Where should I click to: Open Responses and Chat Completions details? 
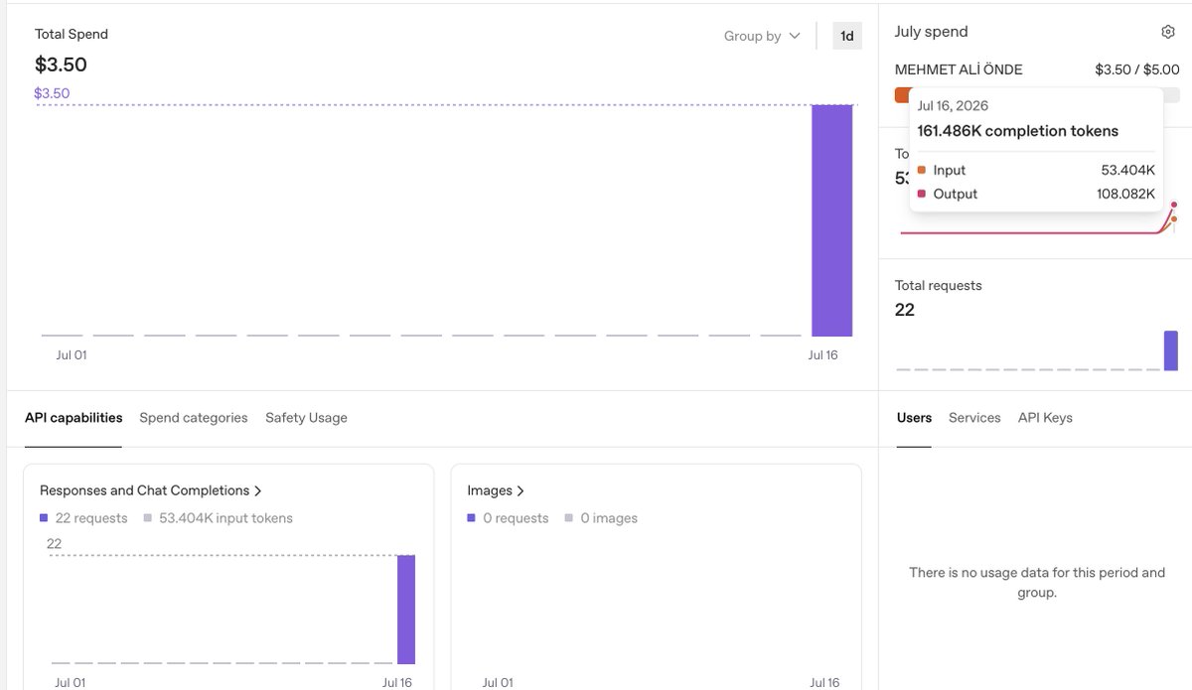[151, 490]
